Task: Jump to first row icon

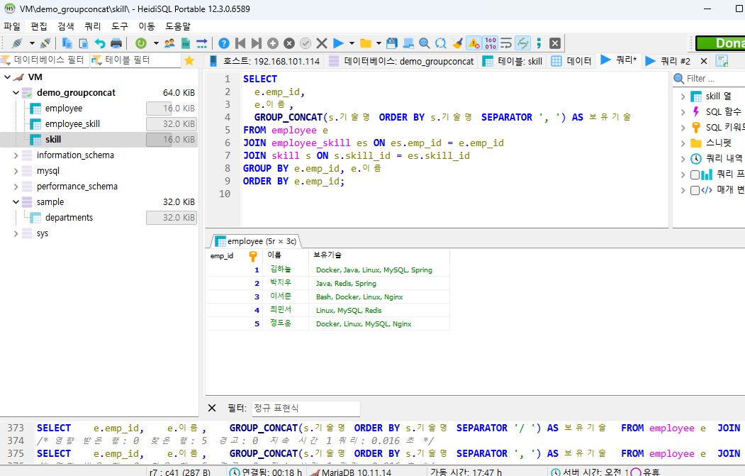Action: 240,43
